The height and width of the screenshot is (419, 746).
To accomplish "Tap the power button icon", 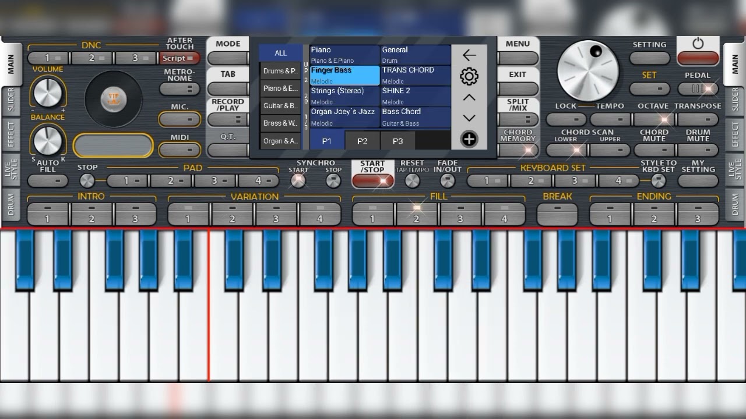I will pyautogui.click(x=698, y=44).
